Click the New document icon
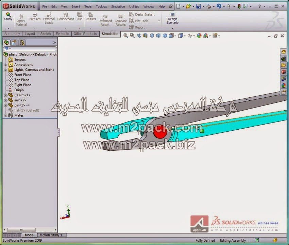Screen dimensions: 289x245 (178, 6)
